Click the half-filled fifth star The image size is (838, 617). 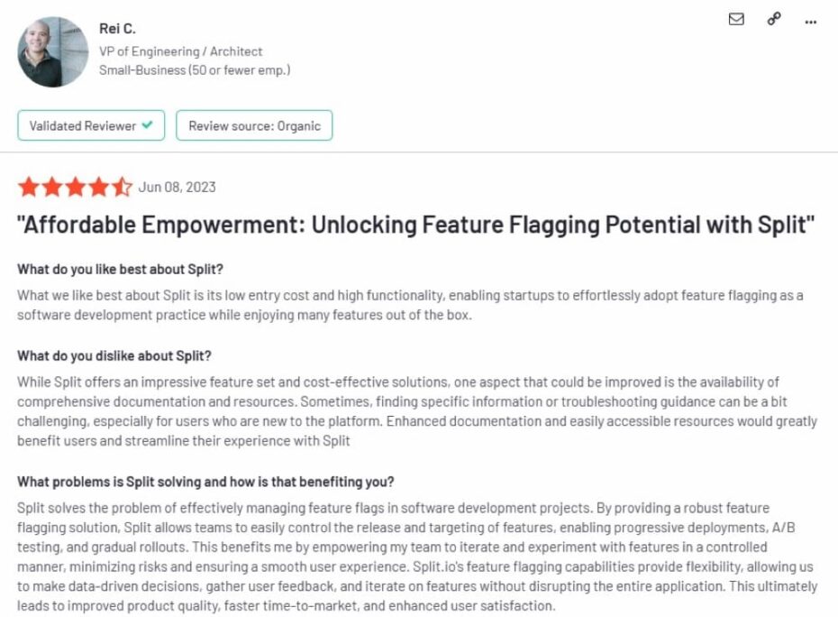pos(122,188)
